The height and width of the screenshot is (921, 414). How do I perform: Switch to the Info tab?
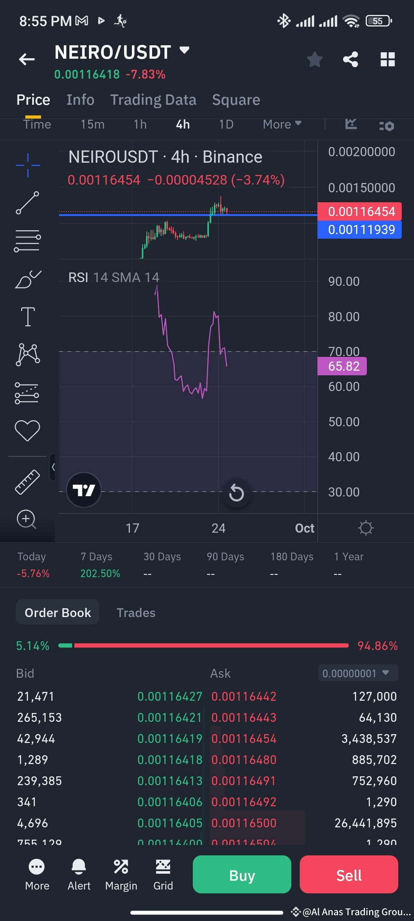pos(80,100)
